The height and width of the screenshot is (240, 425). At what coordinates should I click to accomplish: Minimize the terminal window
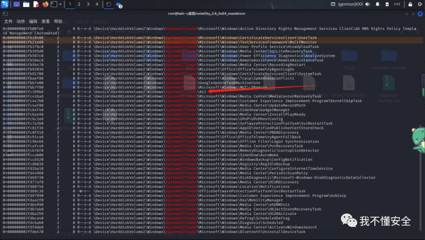tap(406, 13)
